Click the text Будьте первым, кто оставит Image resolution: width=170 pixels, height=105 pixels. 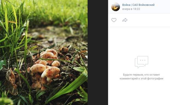[141, 75]
